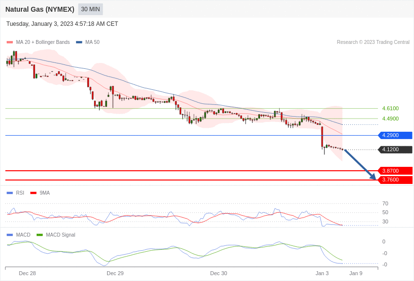Image resolution: width=414 pixels, height=281 pixels.
Task: Click the blue MACD legend swatch
Action: (x=10, y=235)
